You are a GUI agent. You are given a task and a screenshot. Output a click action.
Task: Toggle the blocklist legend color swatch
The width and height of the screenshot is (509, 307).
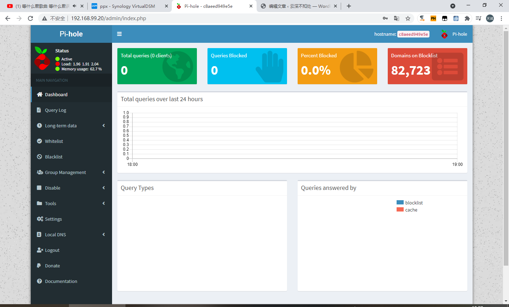click(x=400, y=203)
